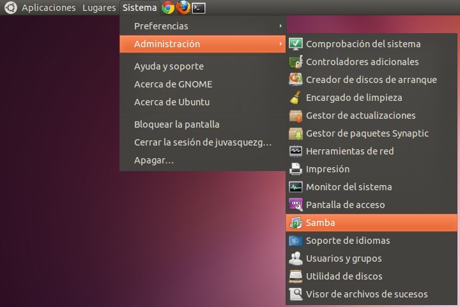The width and height of the screenshot is (460, 307).
Task: Open the Lugares menu
Action: (99, 8)
